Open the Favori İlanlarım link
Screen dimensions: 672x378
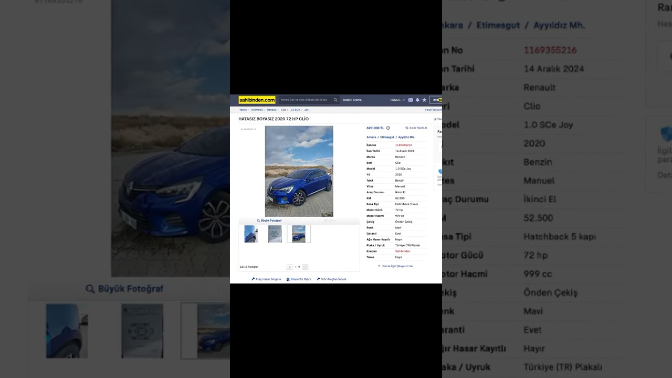(x=433, y=110)
